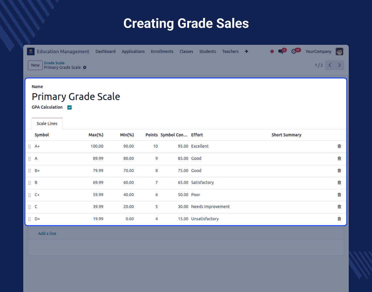
Task: Open the YourCompany company switcher
Action: coord(319,51)
